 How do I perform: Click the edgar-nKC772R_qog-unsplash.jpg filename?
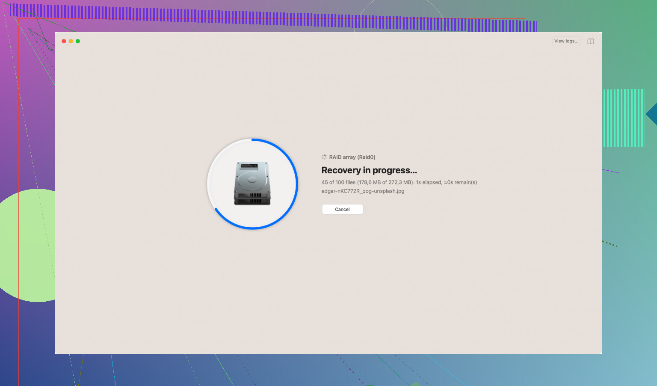click(363, 191)
